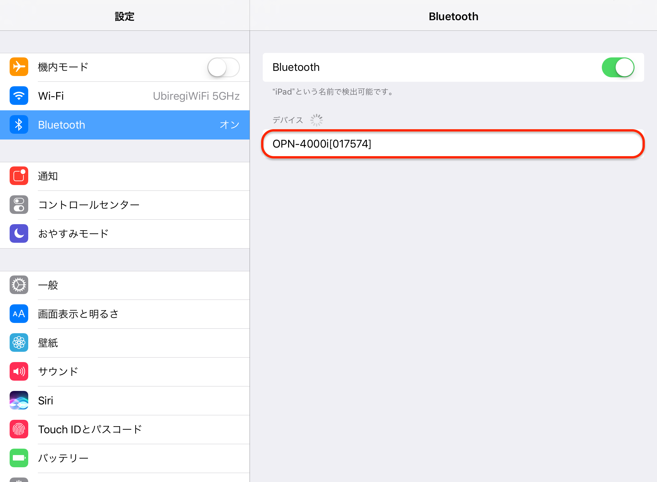Screen dimensions: 657x482
Task: Select Bluetooth row in settings sidebar
Action: click(x=125, y=125)
